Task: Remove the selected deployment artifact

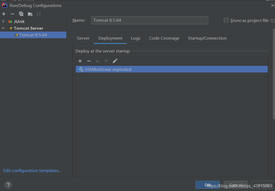Action: point(89,61)
